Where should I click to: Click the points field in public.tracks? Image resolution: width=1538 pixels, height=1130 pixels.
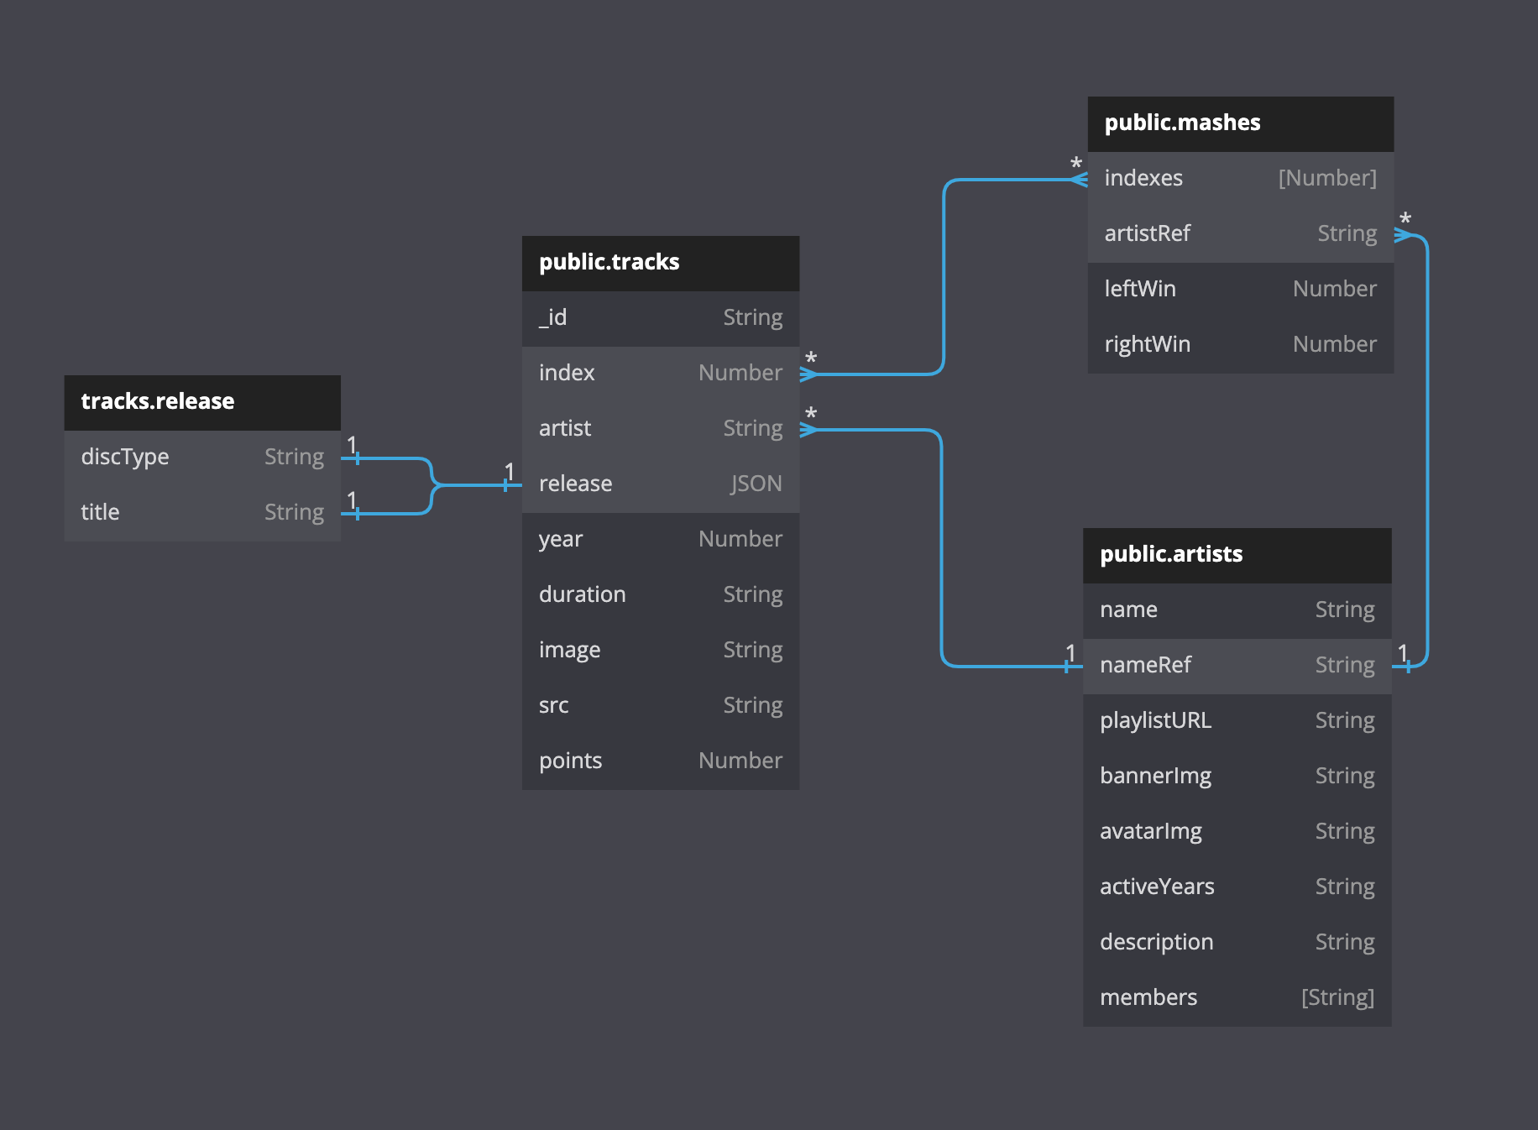click(x=660, y=761)
